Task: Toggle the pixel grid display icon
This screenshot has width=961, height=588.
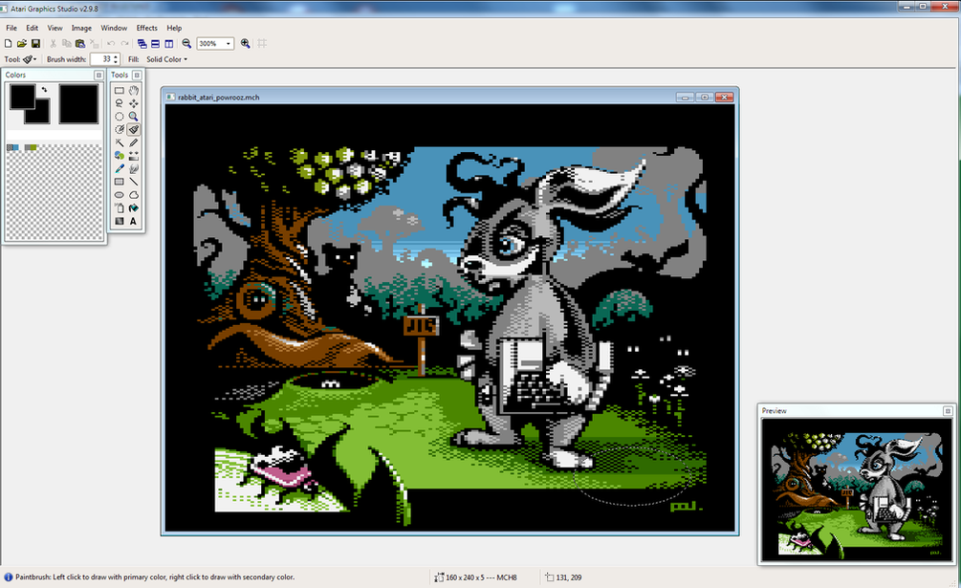Action: pyautogui.click(x=263, y=44)
